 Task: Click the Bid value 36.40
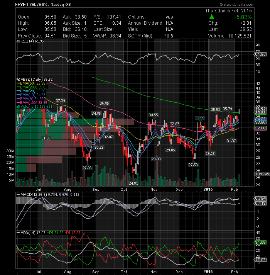click(x=81, y=29)
